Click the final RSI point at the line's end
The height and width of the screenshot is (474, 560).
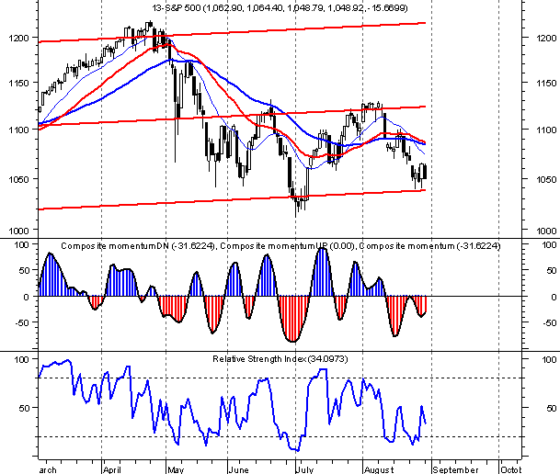click(x=426, y=423)
